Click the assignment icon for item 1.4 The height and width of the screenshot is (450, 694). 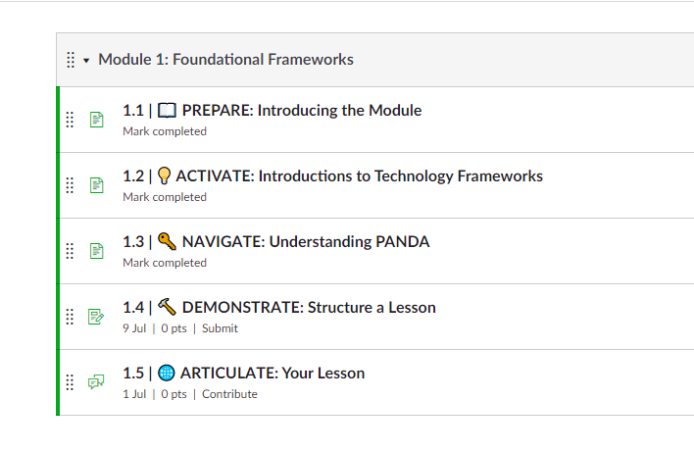[96, 317]
